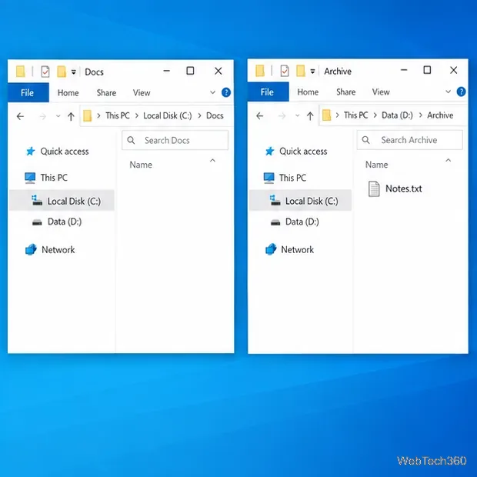Click 'Local Disk (C:)' breadcrumb in Docs window

(x=168, y=115)
